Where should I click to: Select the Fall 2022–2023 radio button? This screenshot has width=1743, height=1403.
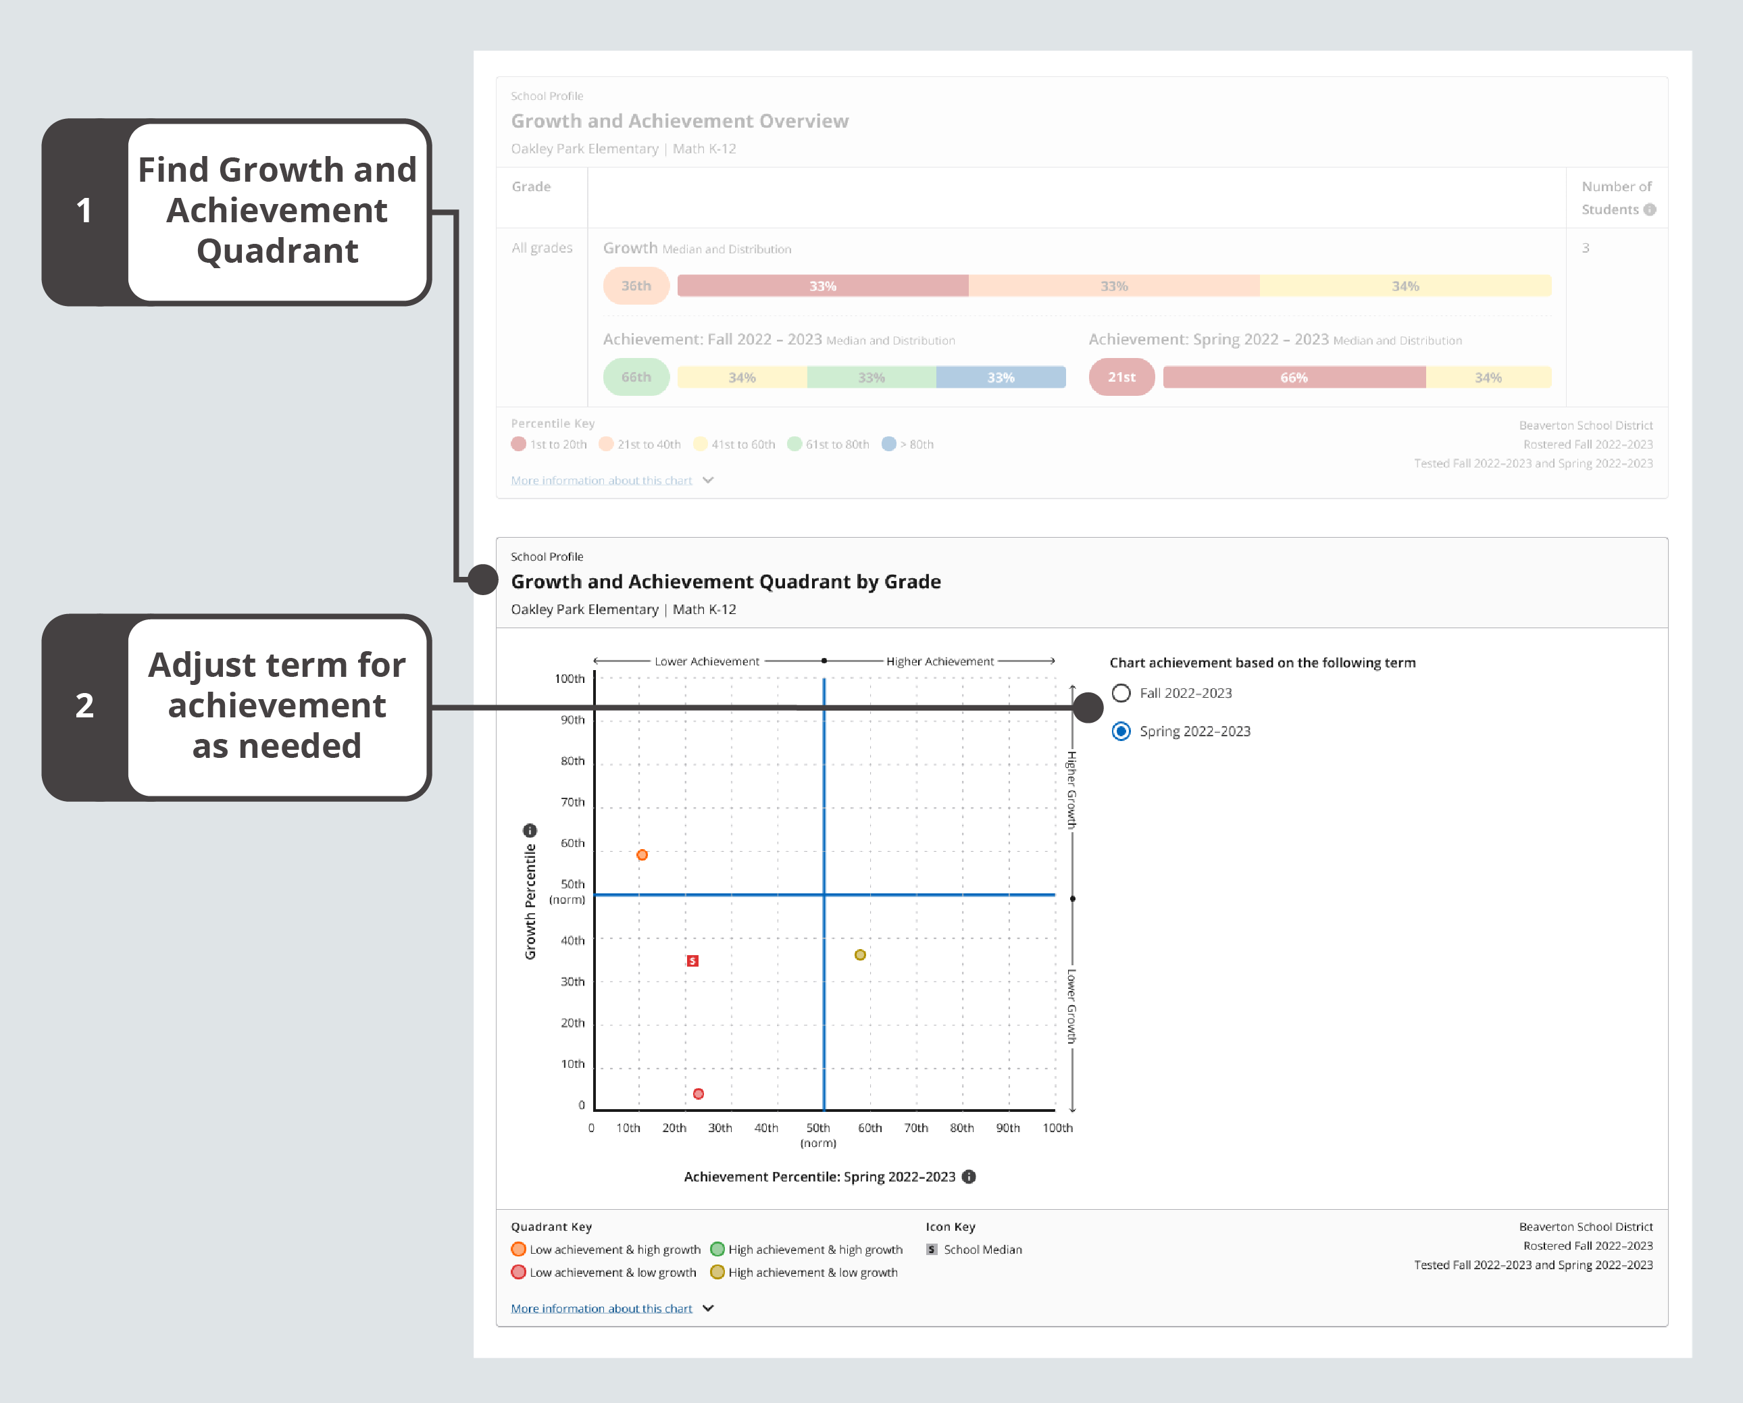[1121, 692]
